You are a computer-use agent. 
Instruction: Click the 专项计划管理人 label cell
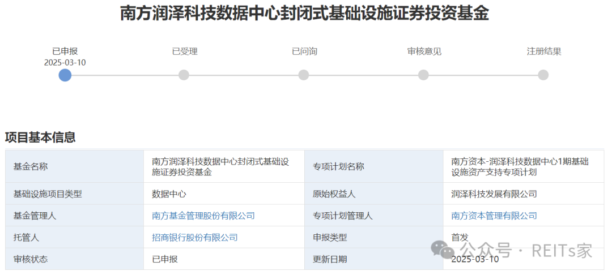tap(374, 216)
